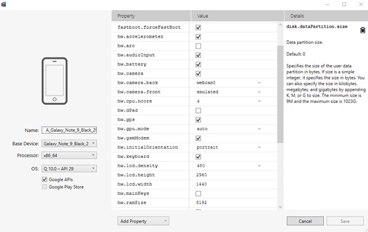Enable the hw.arc checkbox
This screenshot has height=232, width=368.
(198, 46)
